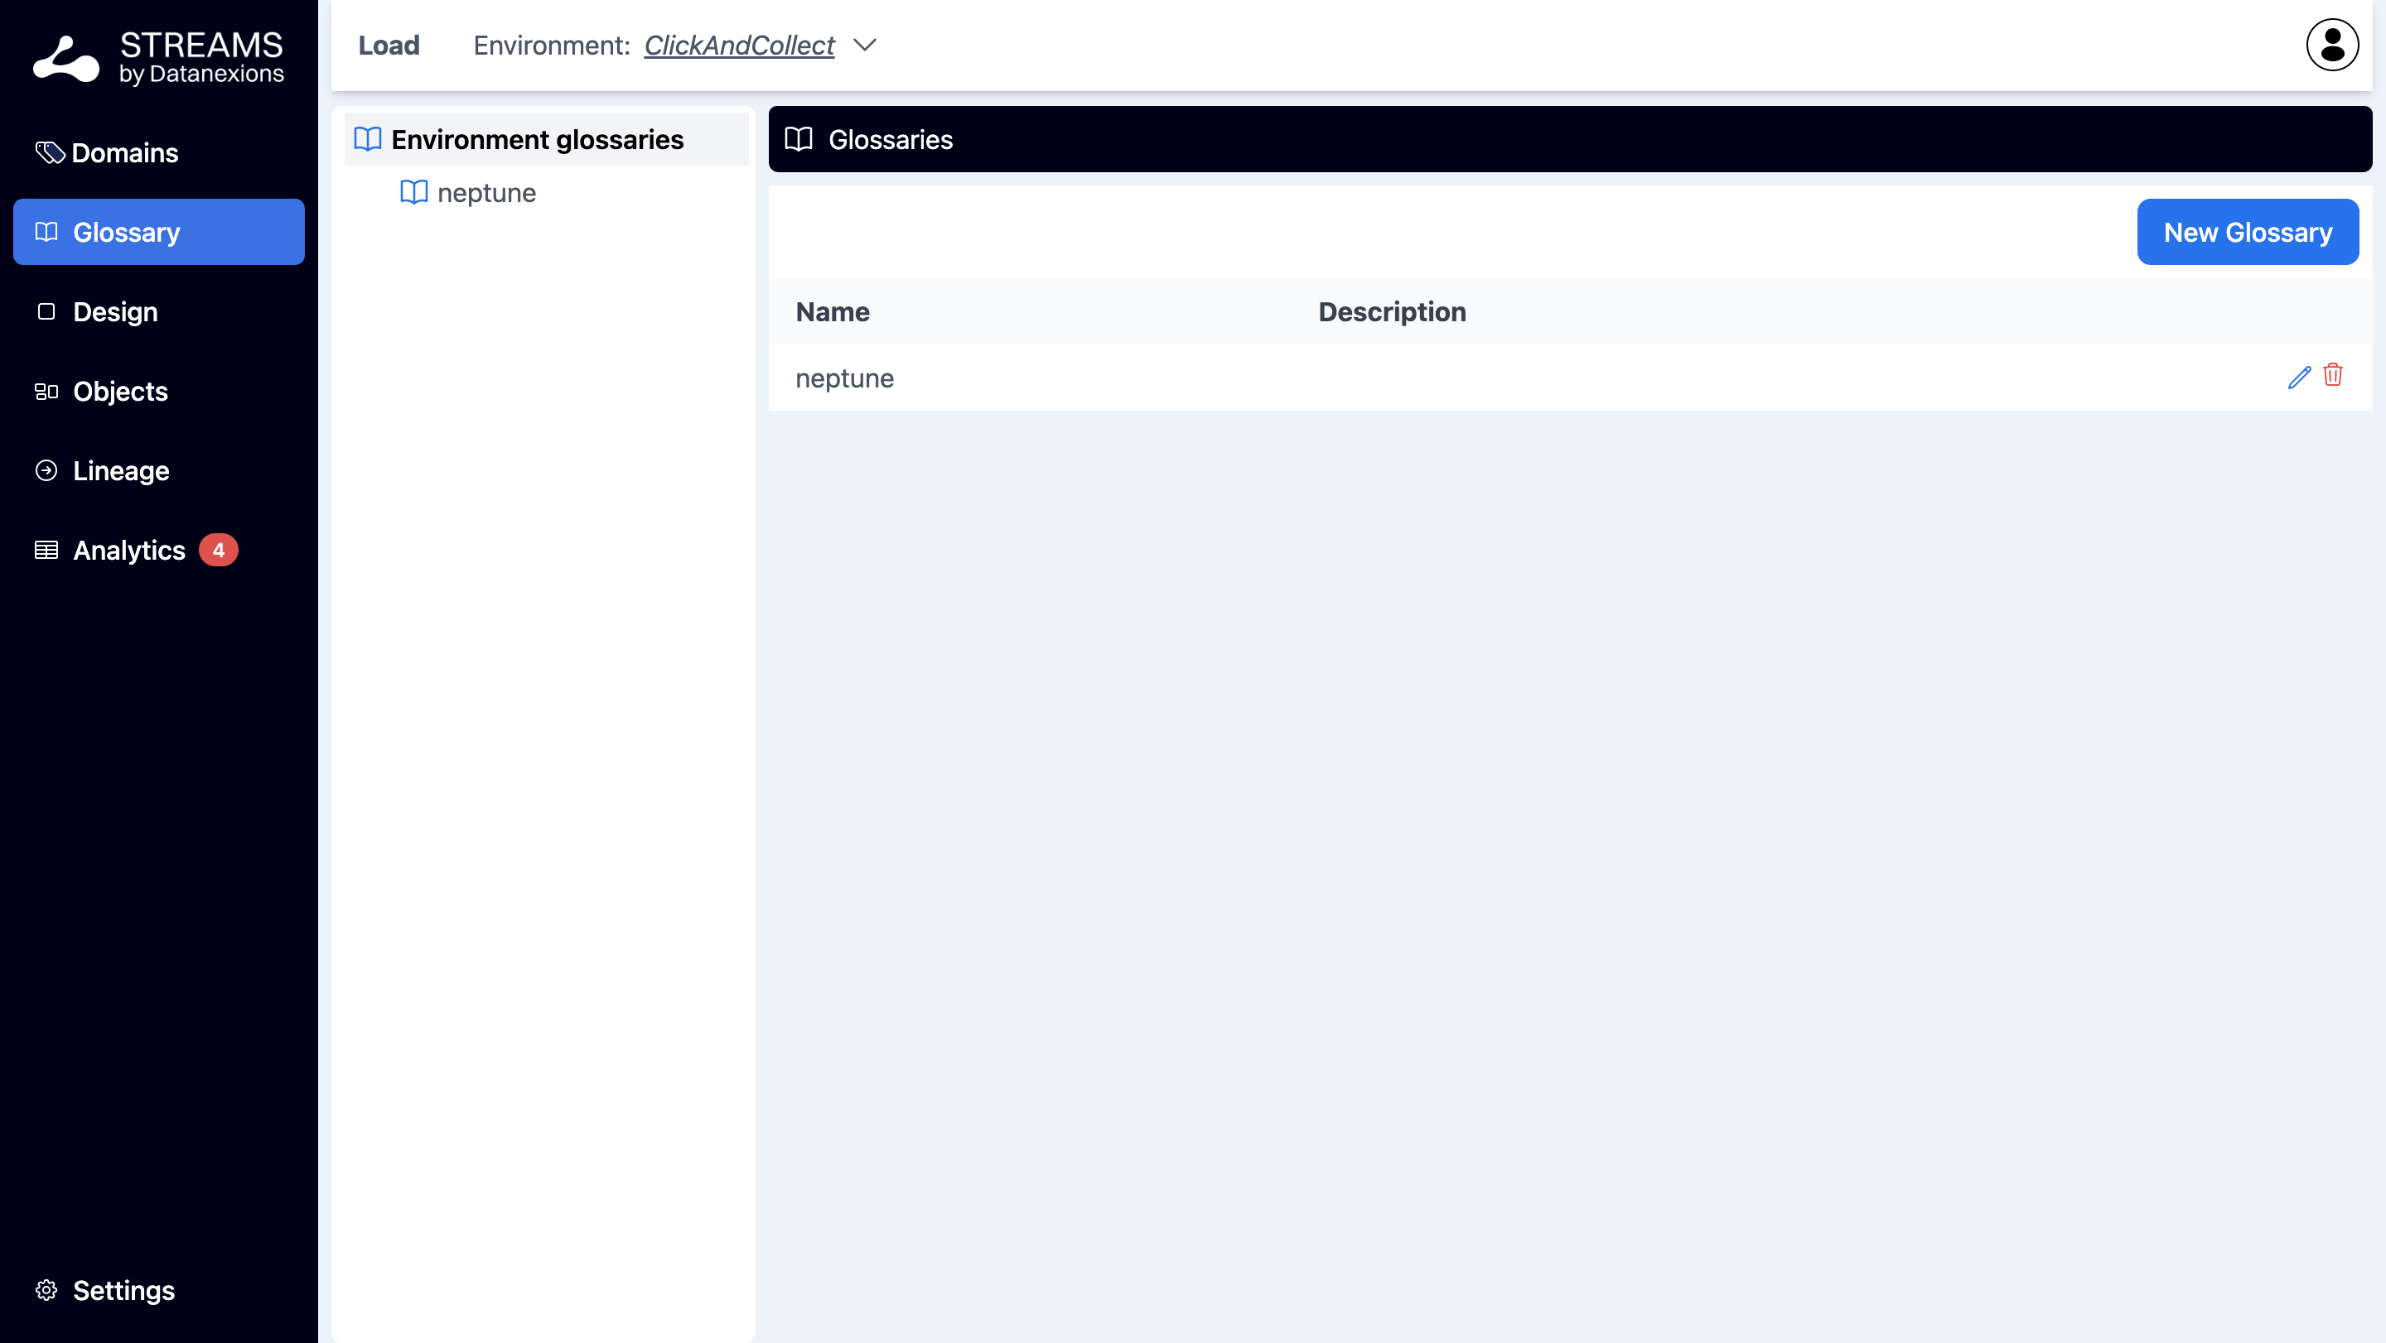Click the Load button
The height and width of the screenshot is (1343, 2386).
coord(388,45)
